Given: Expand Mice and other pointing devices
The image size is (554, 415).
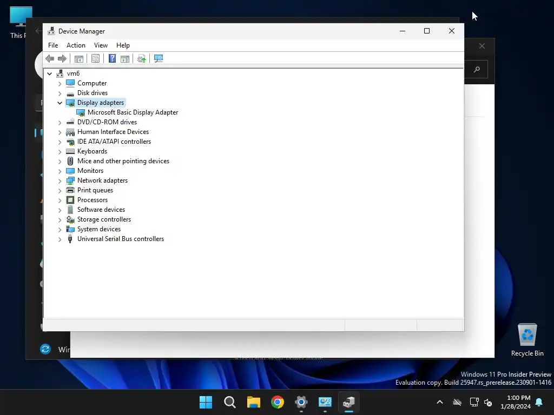Looking at the screenshot, I should tap(60, 162).
